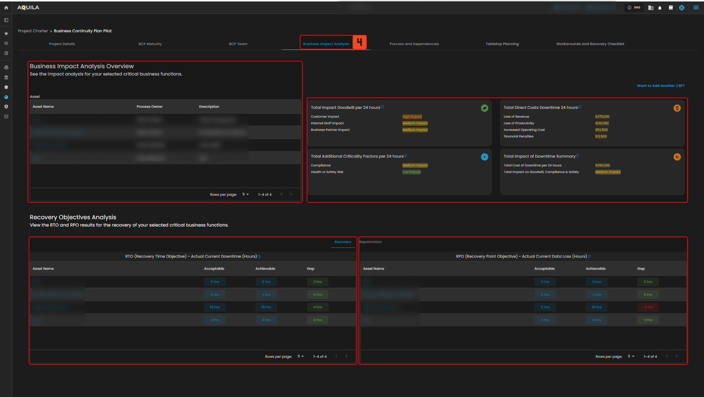The height and width of the screenshot is (397, 704).
Task: Toggle the sidebar panel layout icon
Action: point(6,20)
